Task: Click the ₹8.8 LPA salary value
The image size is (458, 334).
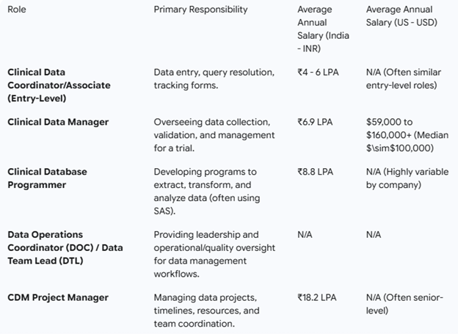Action: click(315, 172)
